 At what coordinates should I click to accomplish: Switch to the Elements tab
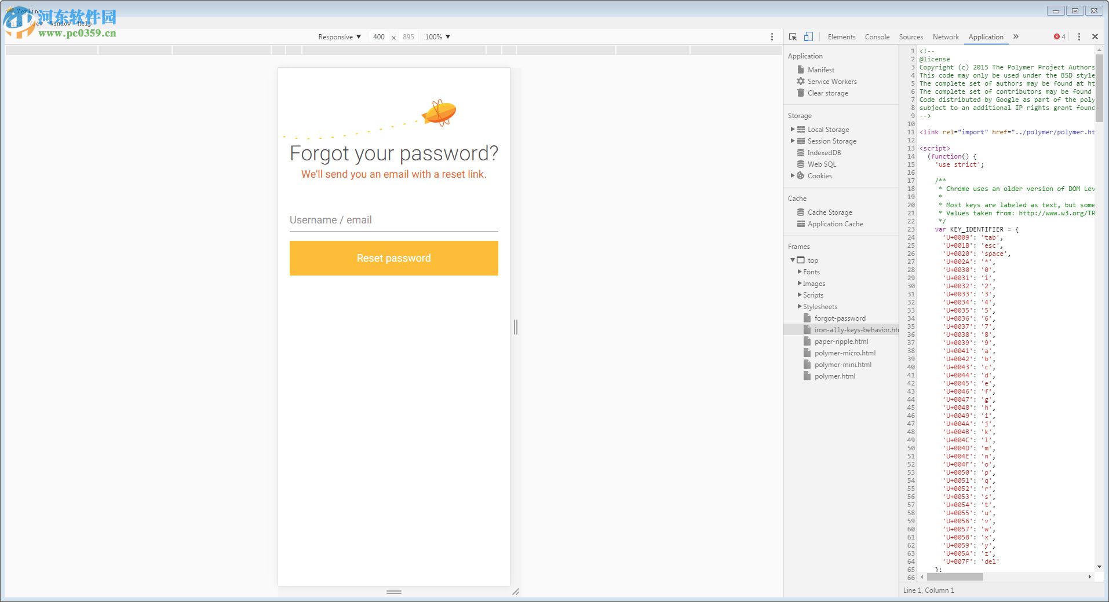pos(841,36)
